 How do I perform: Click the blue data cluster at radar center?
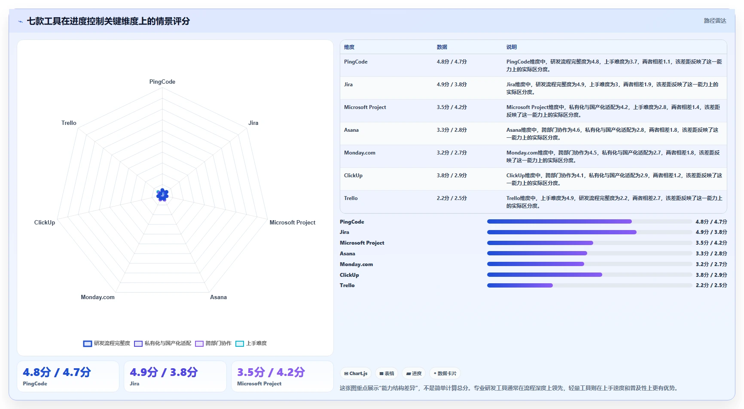pyautogui.click(x=162, y=195)
